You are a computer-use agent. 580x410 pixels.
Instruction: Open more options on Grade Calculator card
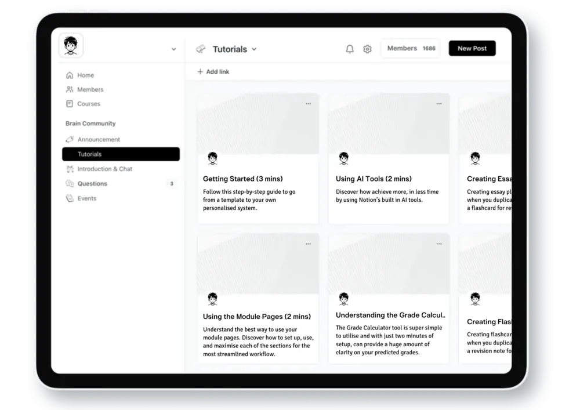(x=438, y=244)
